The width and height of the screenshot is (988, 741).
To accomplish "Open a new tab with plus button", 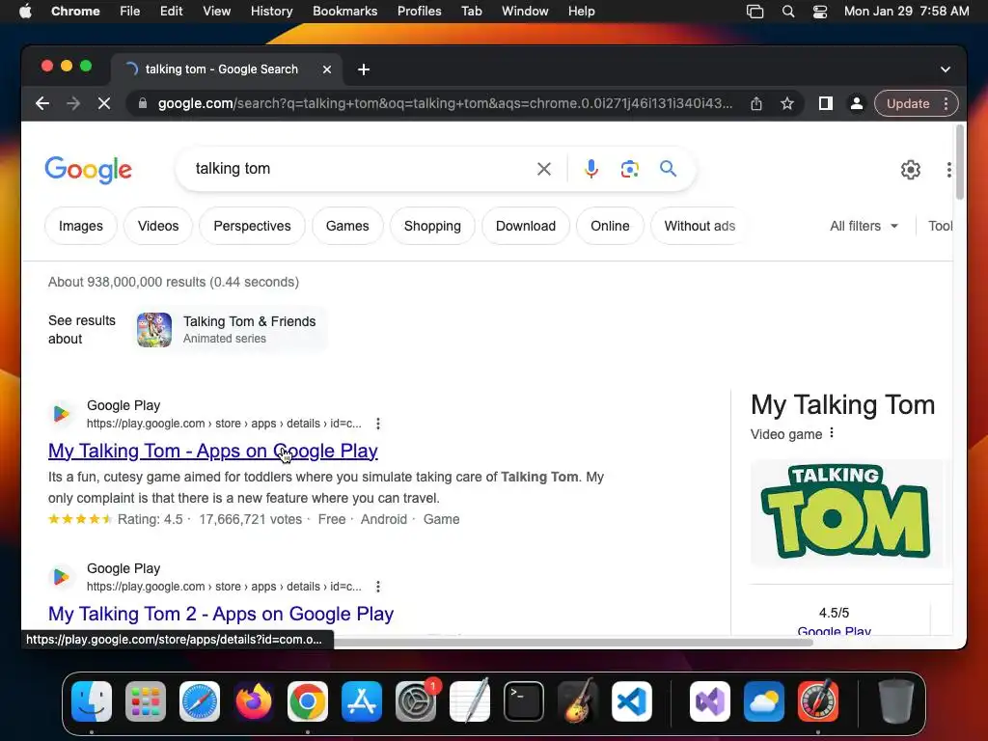I will (x=364, y=69).
